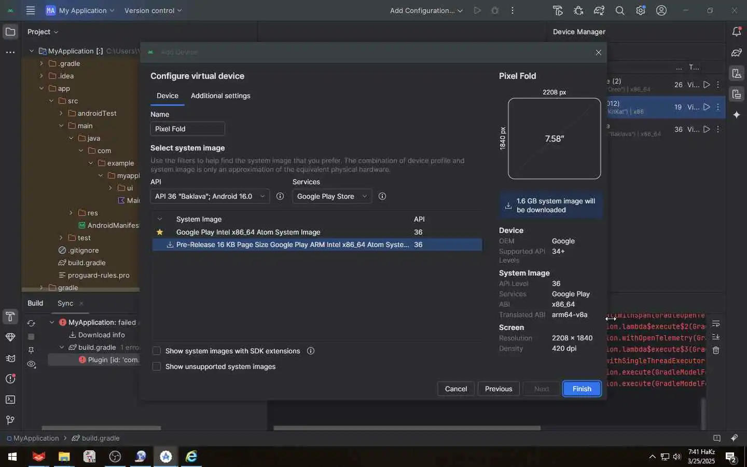
Task: Open more actions for API 36 device
Action: coord(718,129)
